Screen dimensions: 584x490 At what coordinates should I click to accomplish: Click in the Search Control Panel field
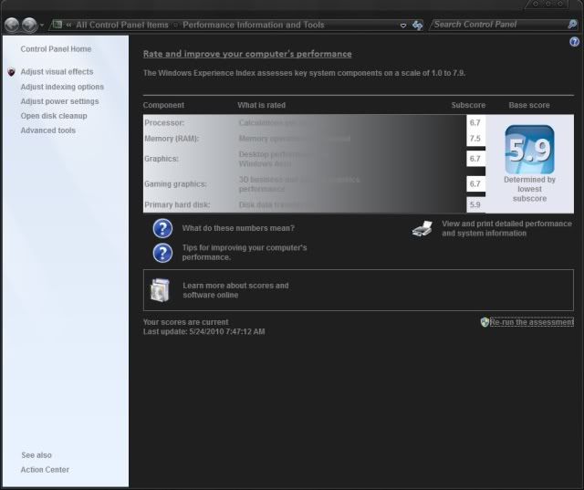pos(497,25)
